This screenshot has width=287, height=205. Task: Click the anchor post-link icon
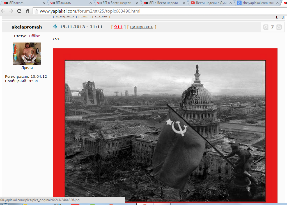tap(55, 27)
